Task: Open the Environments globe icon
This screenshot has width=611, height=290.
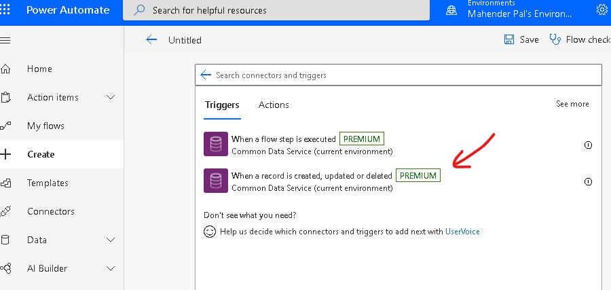Action: point(451,10)
